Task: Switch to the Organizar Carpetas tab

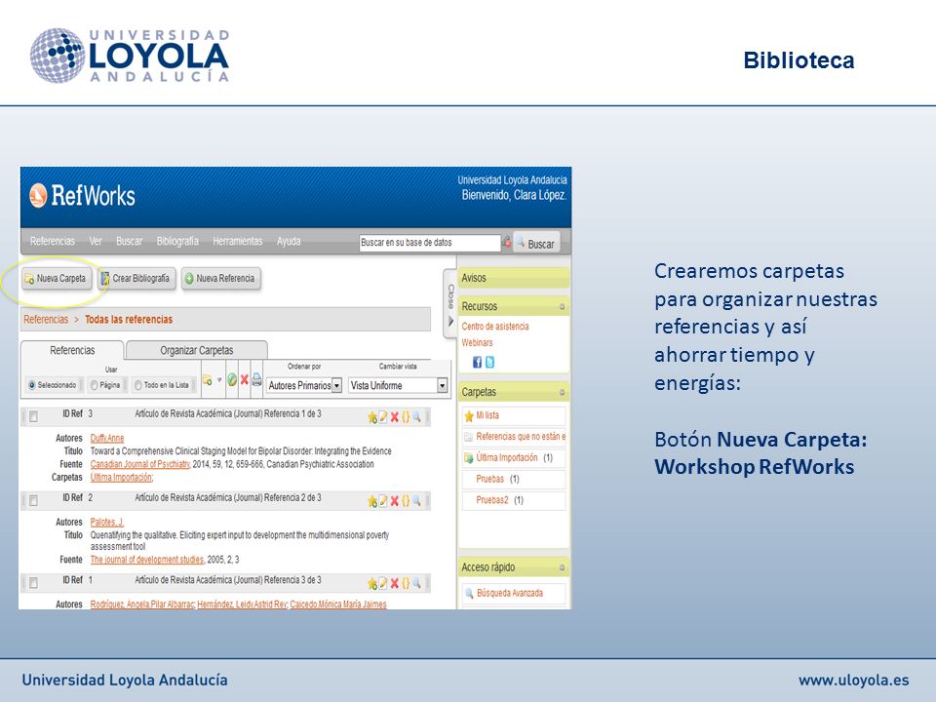Action: 196,350
